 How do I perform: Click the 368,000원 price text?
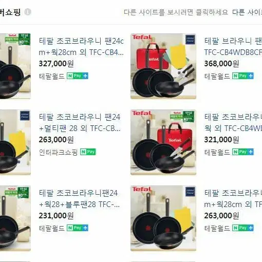click(x=221, y=64)
